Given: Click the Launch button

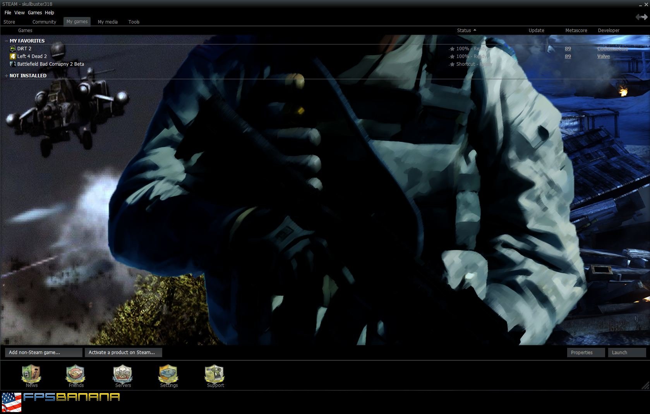Looking at the screenshot, I should 627,353.
